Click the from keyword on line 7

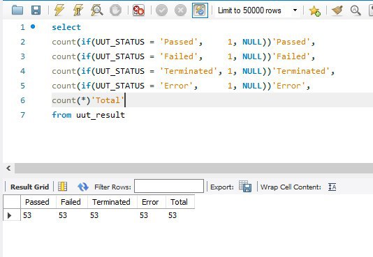coord(61,115)
